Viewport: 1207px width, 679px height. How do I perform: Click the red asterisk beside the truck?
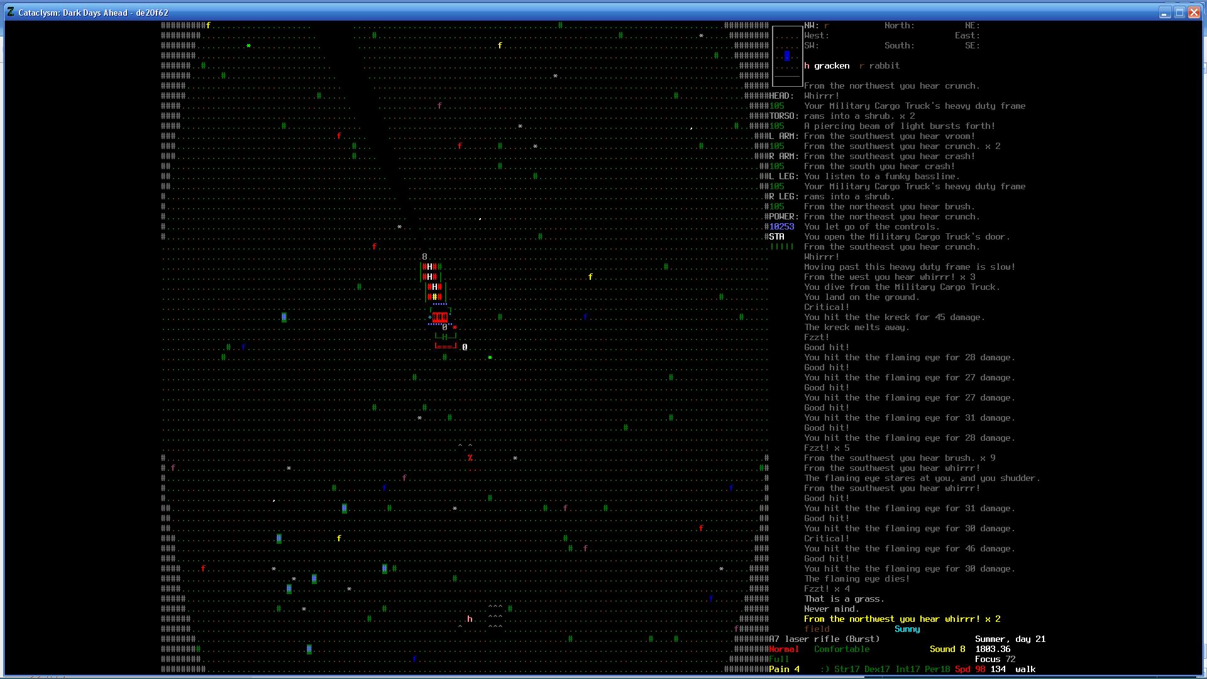point(455,328)
